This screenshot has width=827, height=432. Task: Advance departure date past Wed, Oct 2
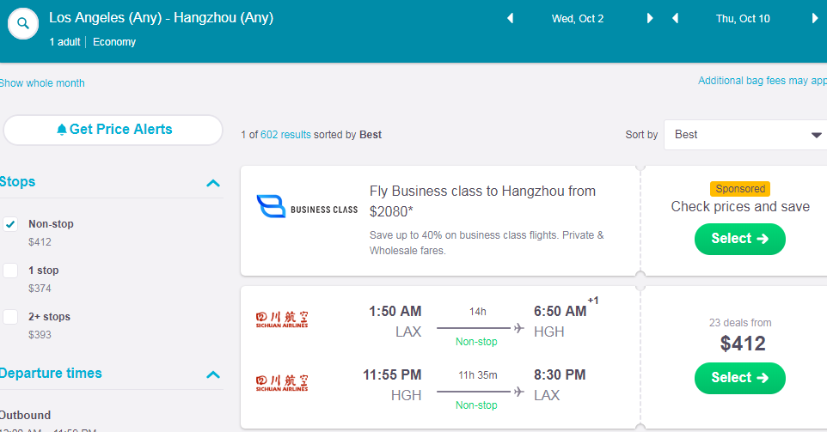(650, 18)
